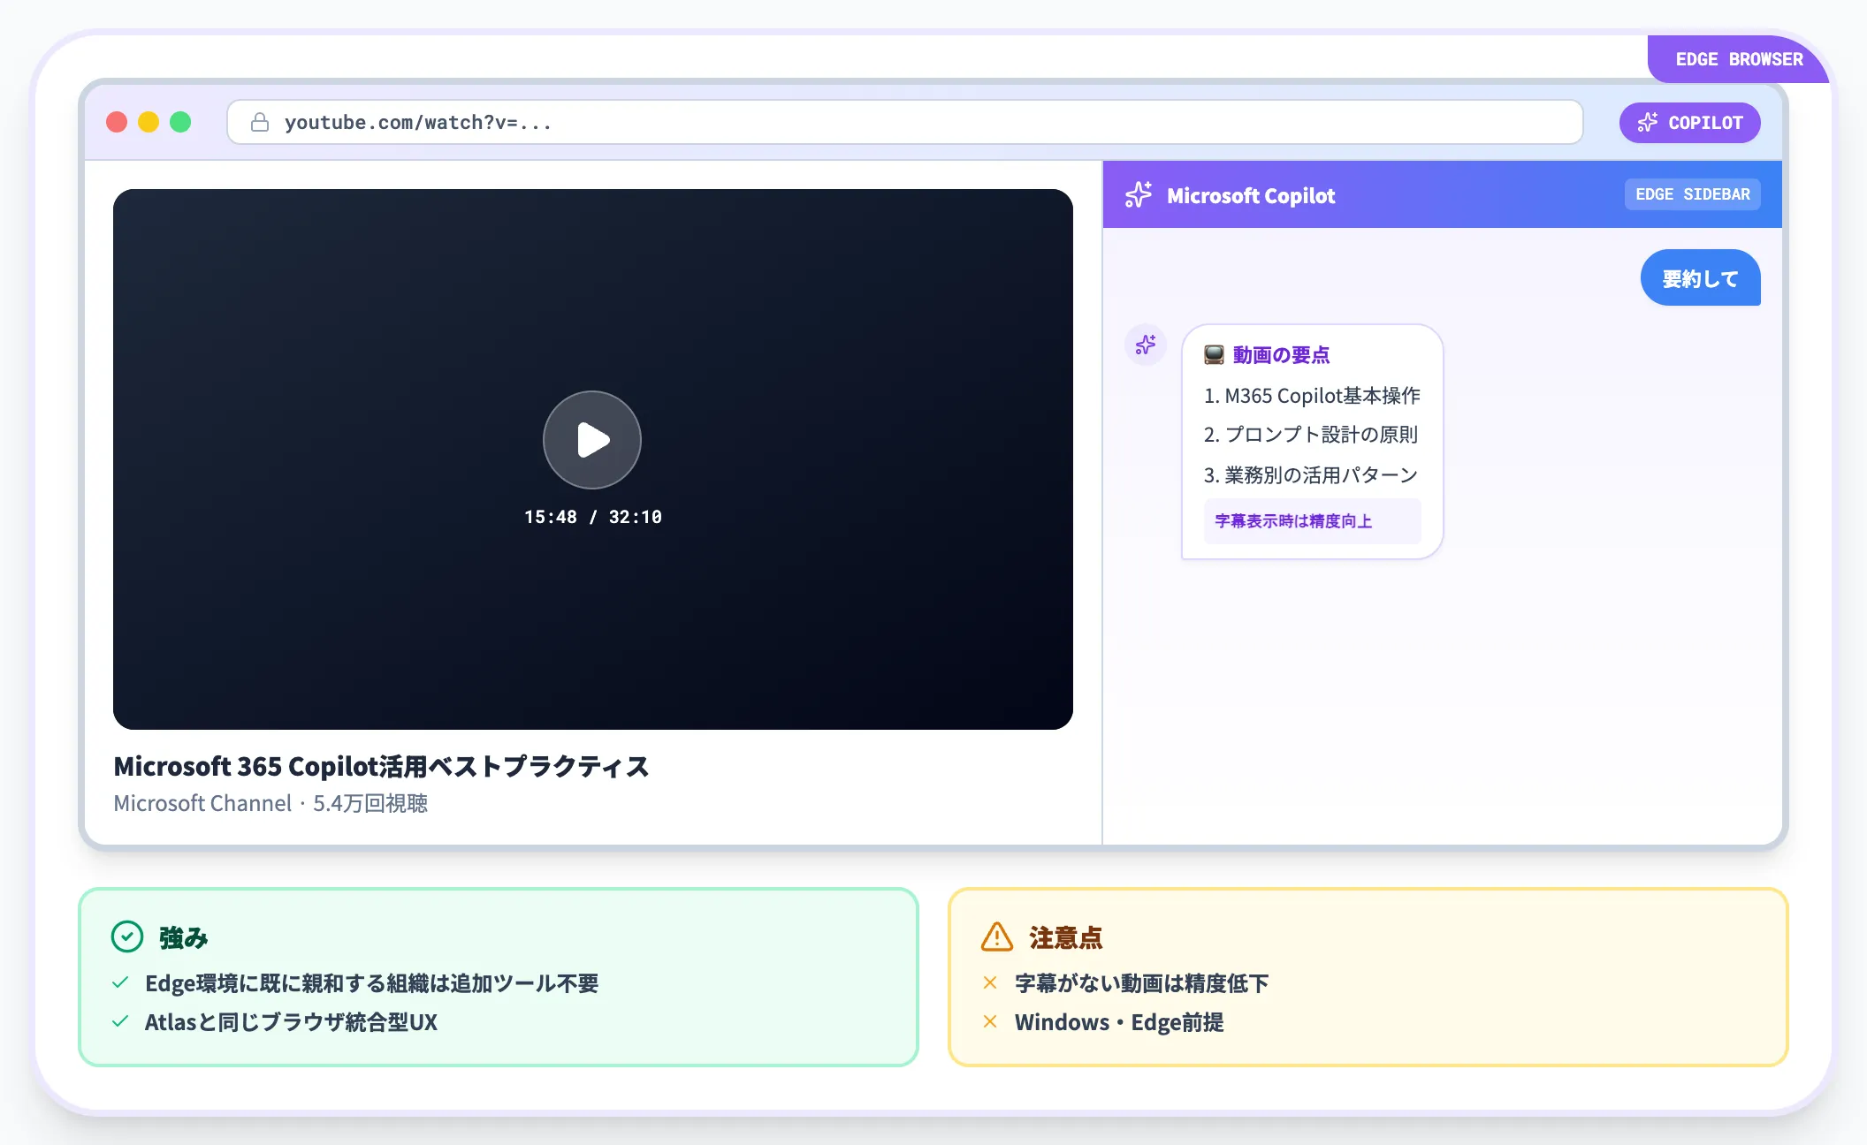The width and height of the screenshot is (1867, 1145).
Task: Click the EDGE BROWSER label tag
Action: tap(1738, 59)
